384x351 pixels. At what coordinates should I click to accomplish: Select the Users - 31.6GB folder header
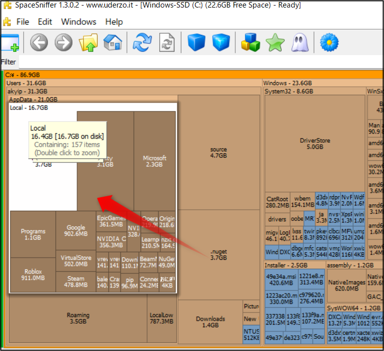tap(134, 83)
